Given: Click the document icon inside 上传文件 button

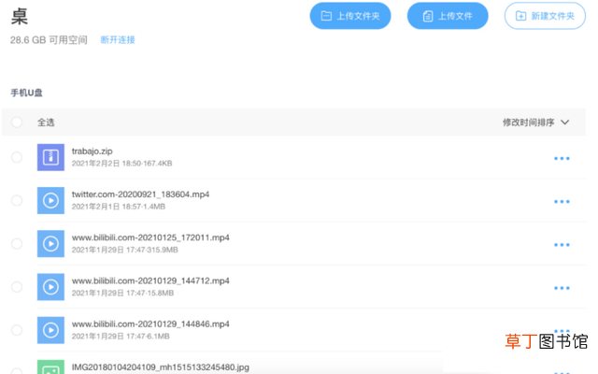Looking at the screenshot, I should coord(428,16).
